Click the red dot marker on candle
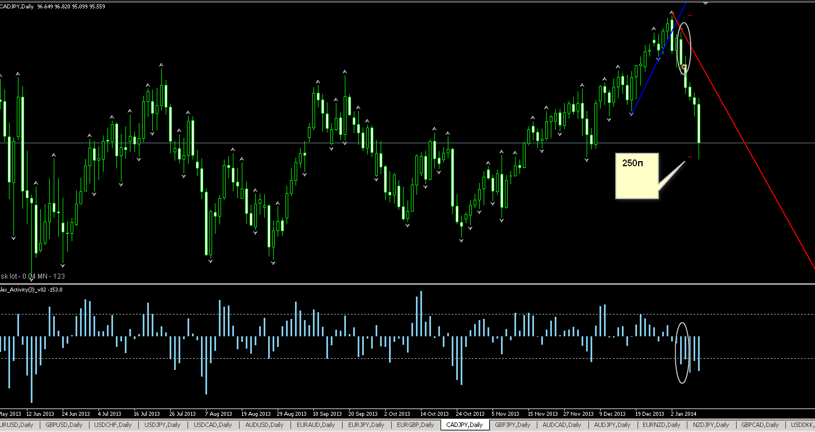This screenshot has width=815, height=432. pyautogui.click(x=684, y=67)
